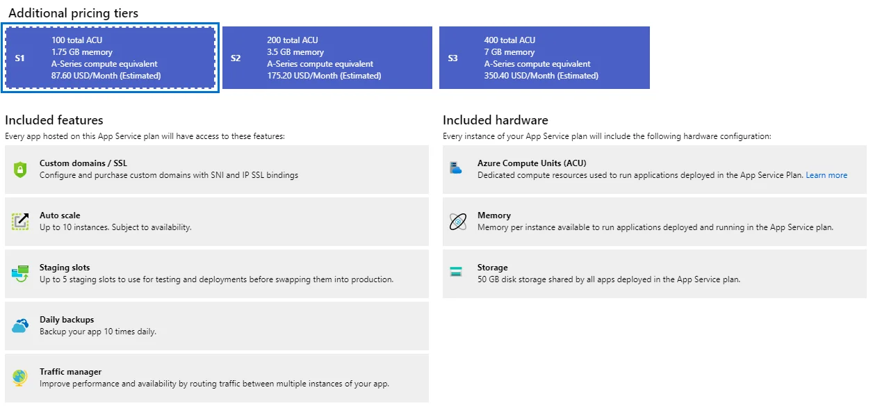Click the Azure Compute Units (ACU) heading
Viewport: 873px width, 408px height.
pos(532,163)
